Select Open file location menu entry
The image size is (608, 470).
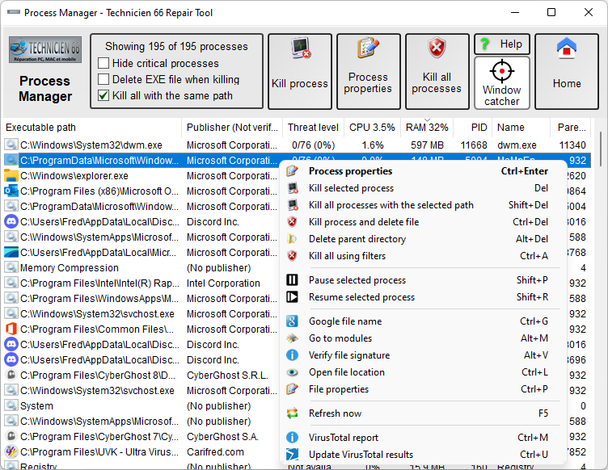[423, 372]
